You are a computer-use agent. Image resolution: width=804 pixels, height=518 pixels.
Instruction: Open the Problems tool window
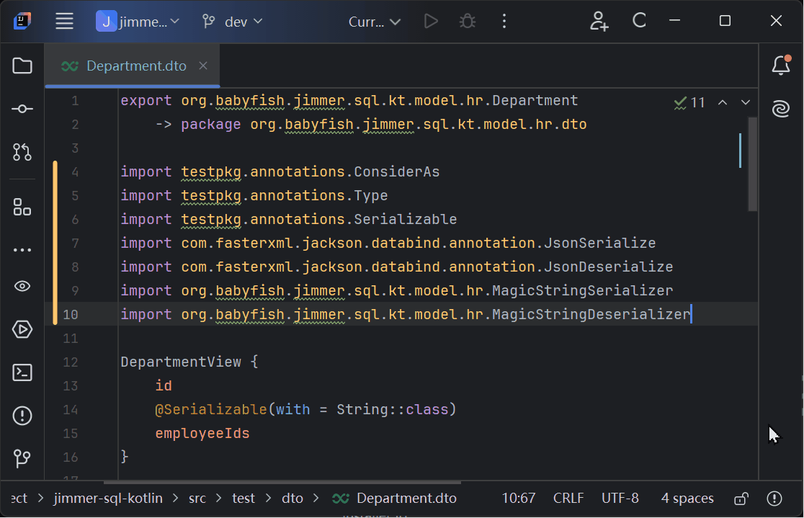coord(22,416)
